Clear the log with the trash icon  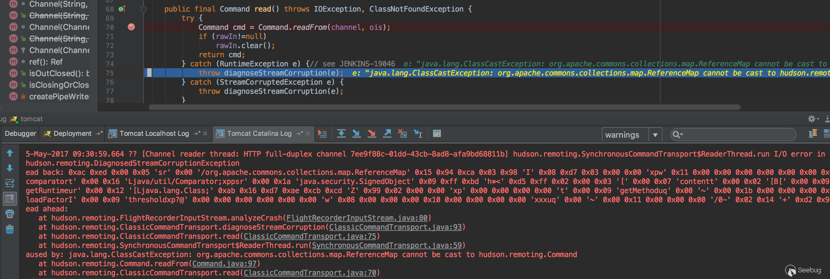(x=10, y=229)
